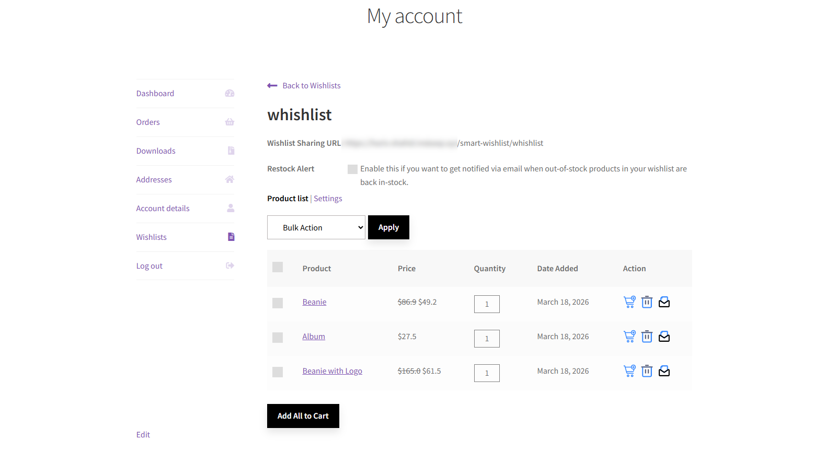Open the Bulk Action dropdown
826x451 pixels.
pyautogui.click(x=316, y=227)
